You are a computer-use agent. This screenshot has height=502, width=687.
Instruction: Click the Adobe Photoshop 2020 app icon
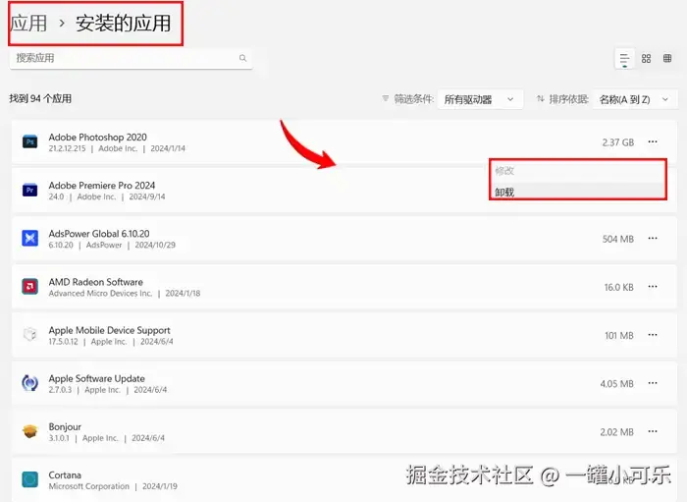click(29, 141)
